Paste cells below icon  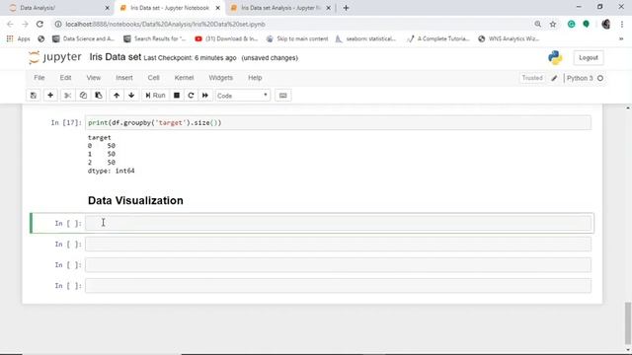point(99,96)
